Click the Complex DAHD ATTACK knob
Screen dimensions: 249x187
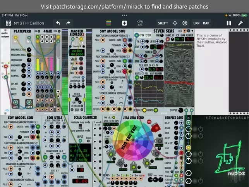[176, 128]
